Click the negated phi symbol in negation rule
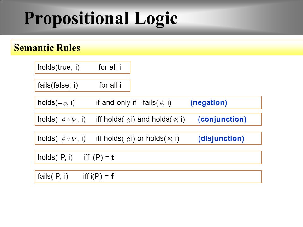 click(62, 103)
